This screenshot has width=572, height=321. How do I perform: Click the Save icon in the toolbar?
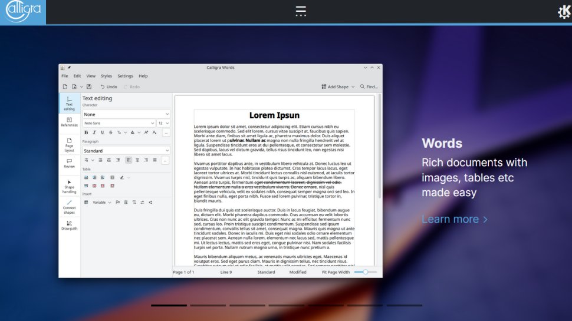[89, 87]
